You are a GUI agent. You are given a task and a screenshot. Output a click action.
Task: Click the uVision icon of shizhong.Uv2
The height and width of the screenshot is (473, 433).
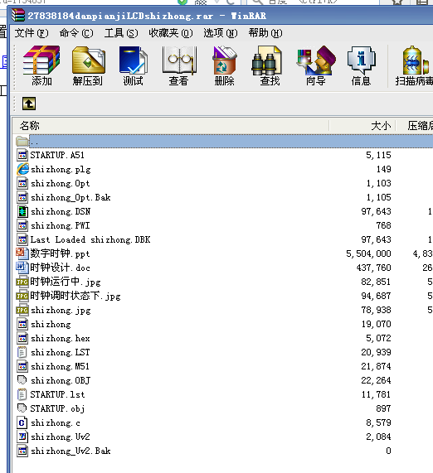(22, 437)
